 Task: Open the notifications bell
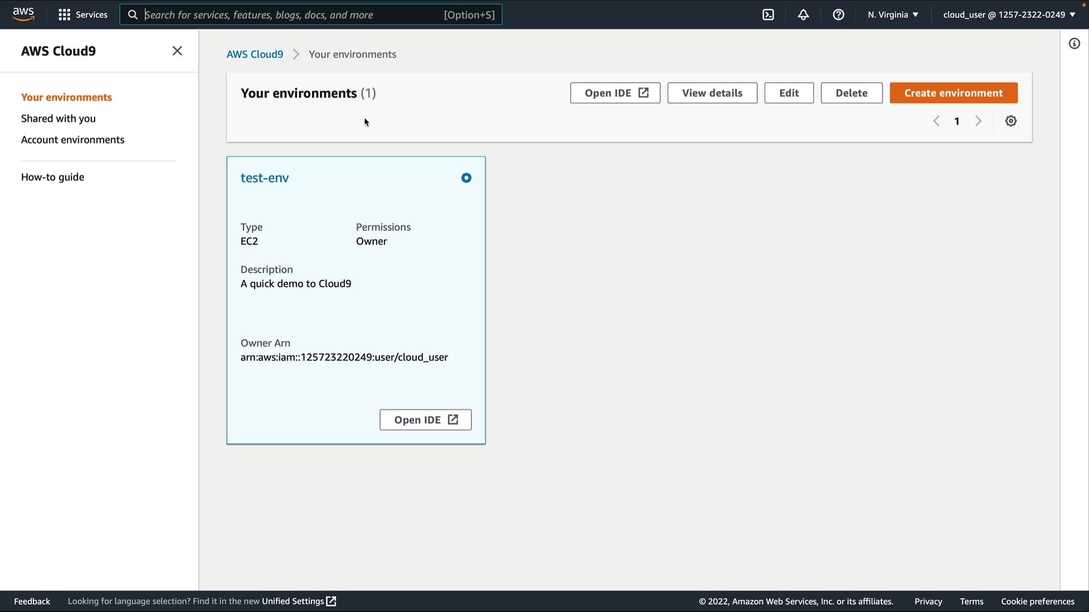pyautogui.click(x=803, y=15)
